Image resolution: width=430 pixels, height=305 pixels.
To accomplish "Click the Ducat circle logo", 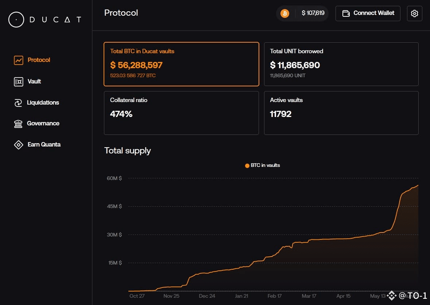I will 16,20.
